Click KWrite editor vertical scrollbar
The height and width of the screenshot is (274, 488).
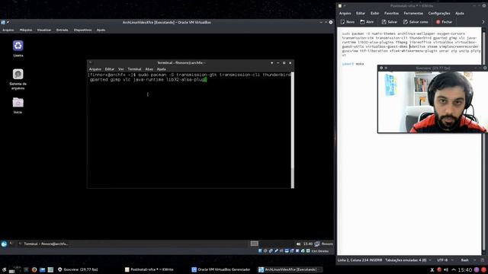coord(483,142)
